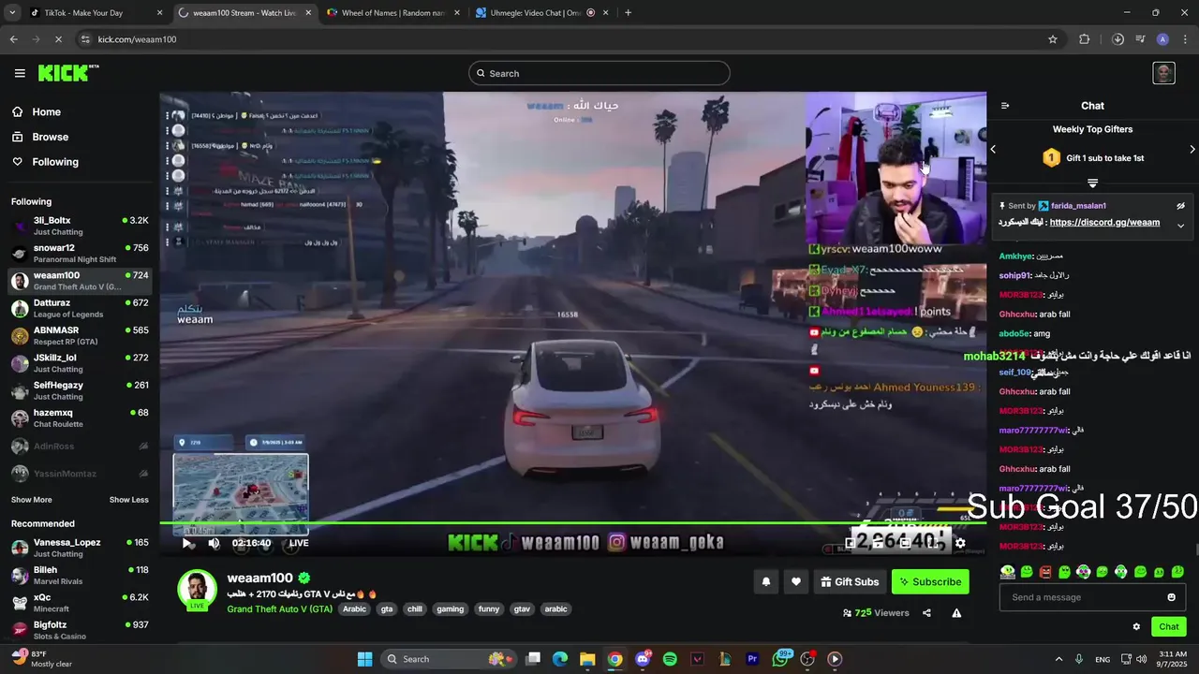Open the tab search dropdown arrow
This screenshot has width=1199, height=674.
(x=13, y=13)
